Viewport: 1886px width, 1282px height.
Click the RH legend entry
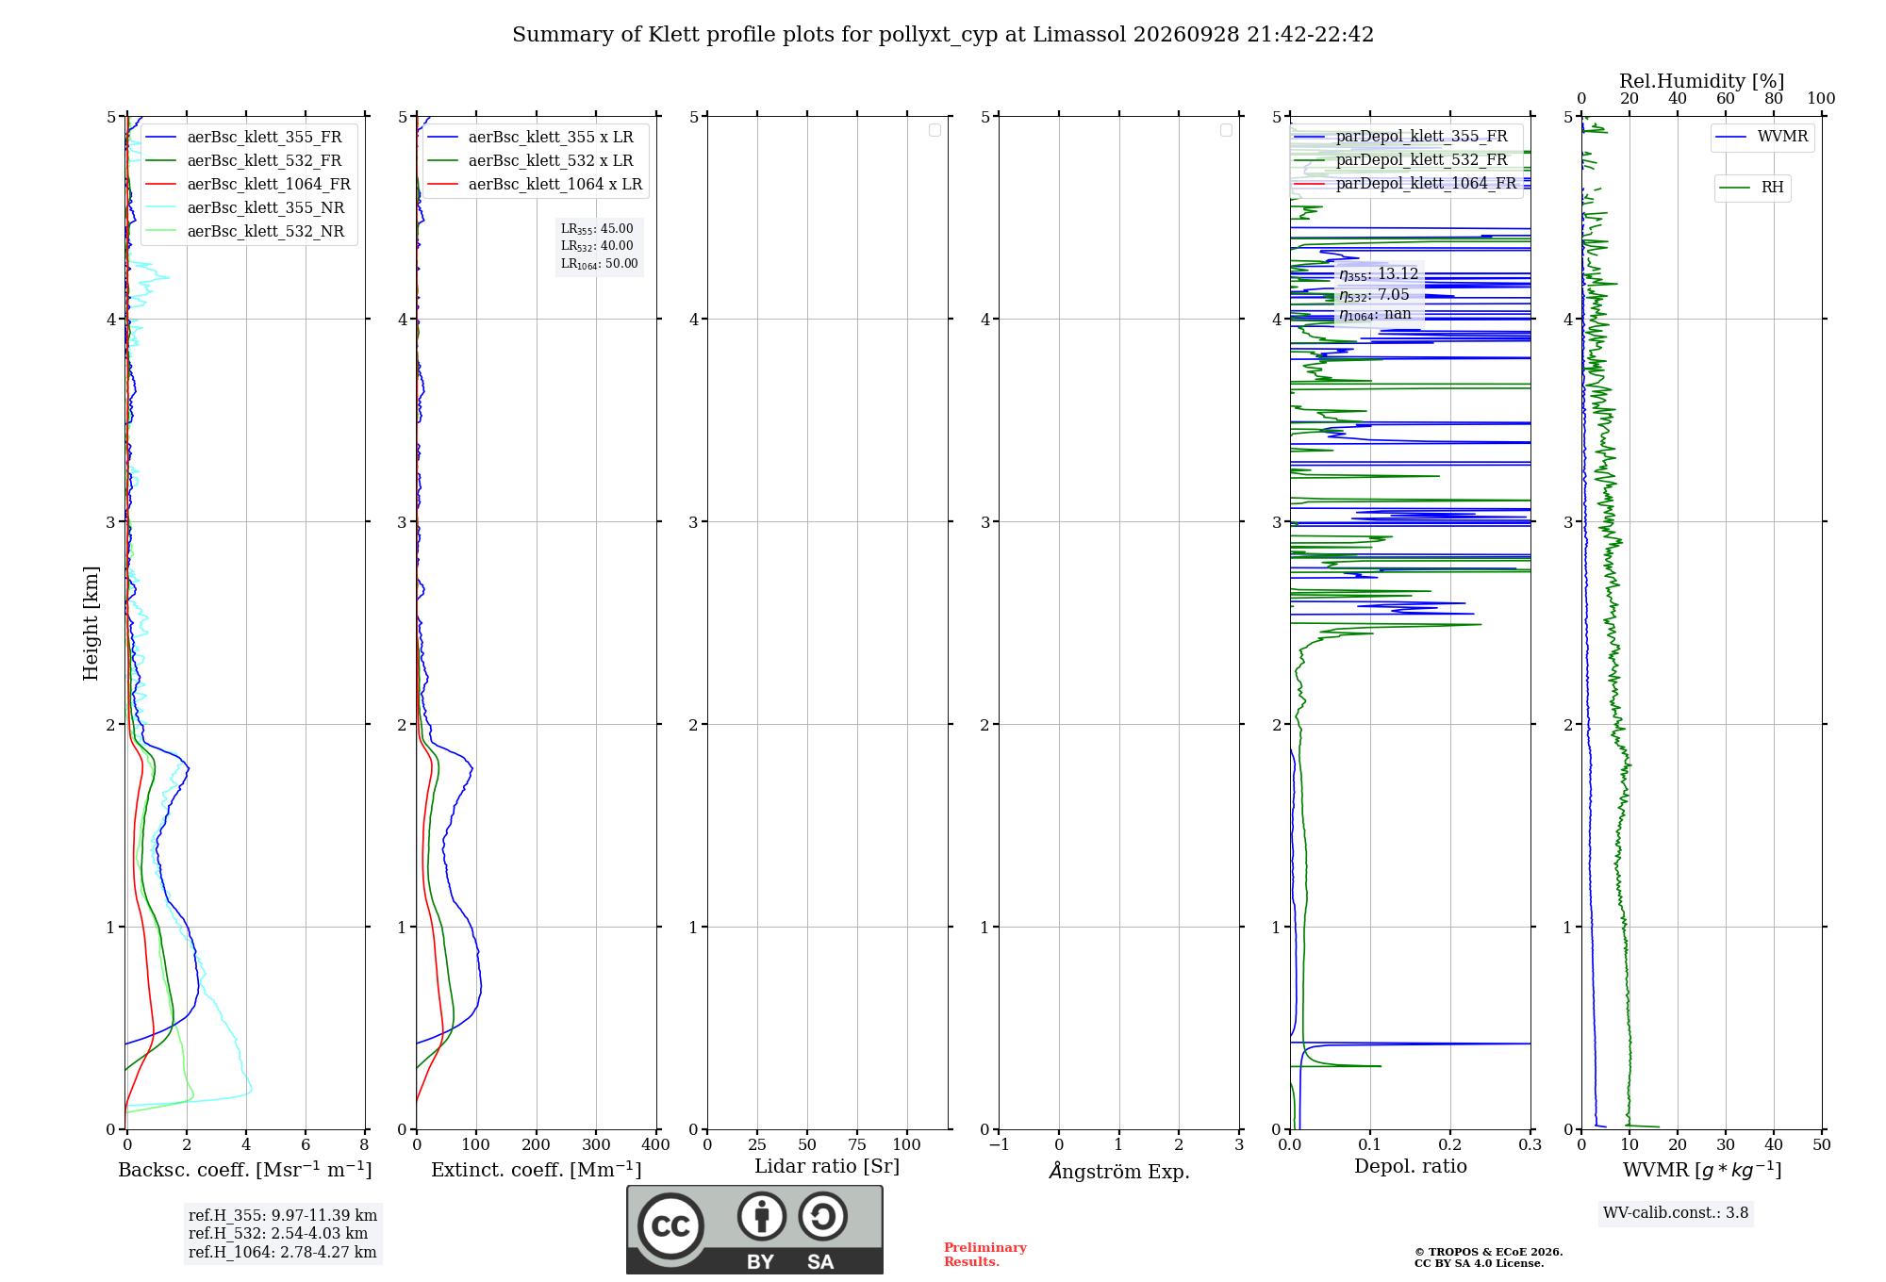click(x=1752, y=188)
